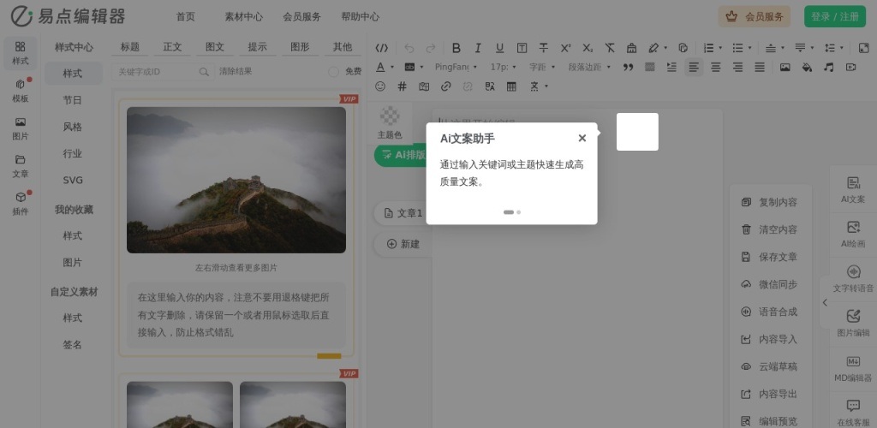Open 素材中心 in top navigation
Image resolution: width=877 pixels, height=428 pixels.
[243, 16]
